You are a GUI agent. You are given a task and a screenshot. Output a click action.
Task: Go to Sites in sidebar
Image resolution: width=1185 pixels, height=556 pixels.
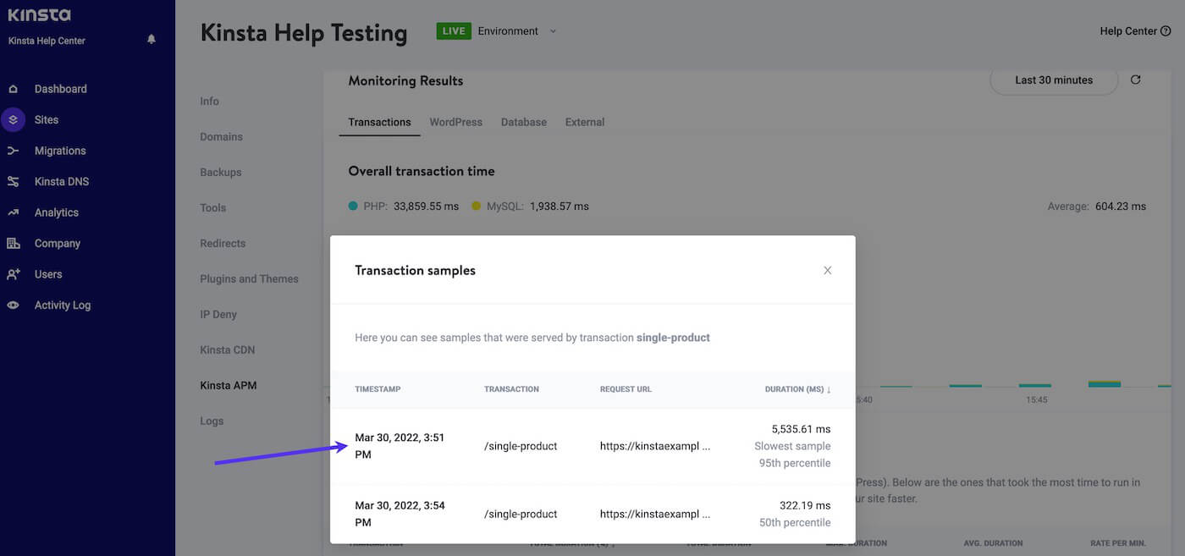point(47,120)
